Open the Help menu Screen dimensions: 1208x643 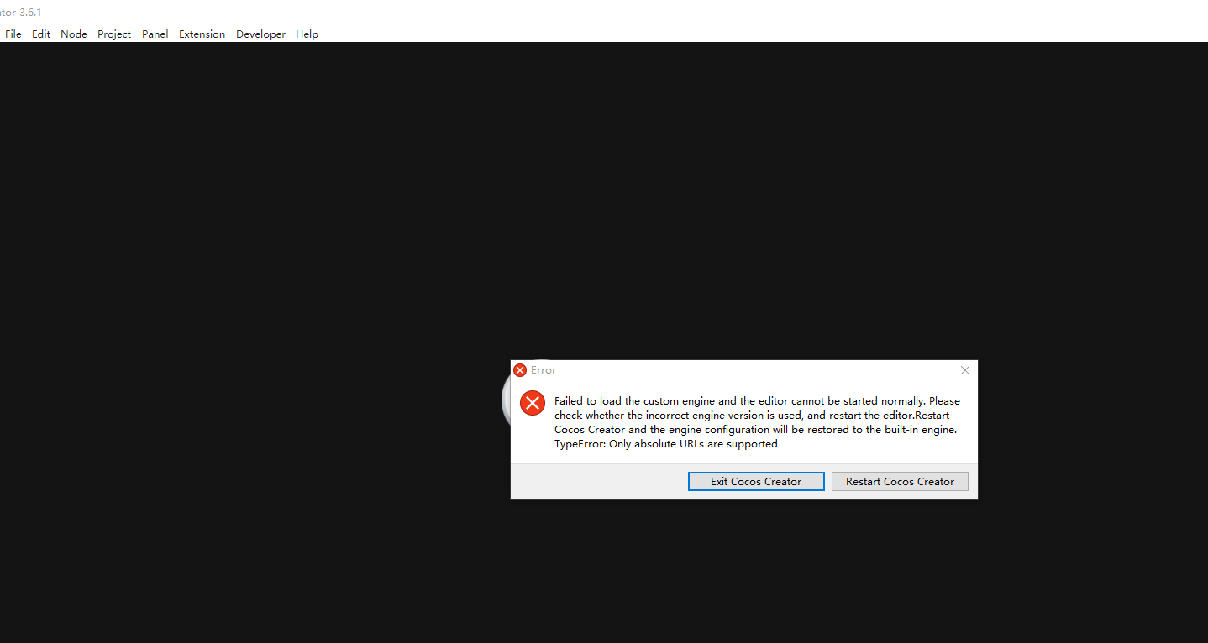(x=307, y=34)
